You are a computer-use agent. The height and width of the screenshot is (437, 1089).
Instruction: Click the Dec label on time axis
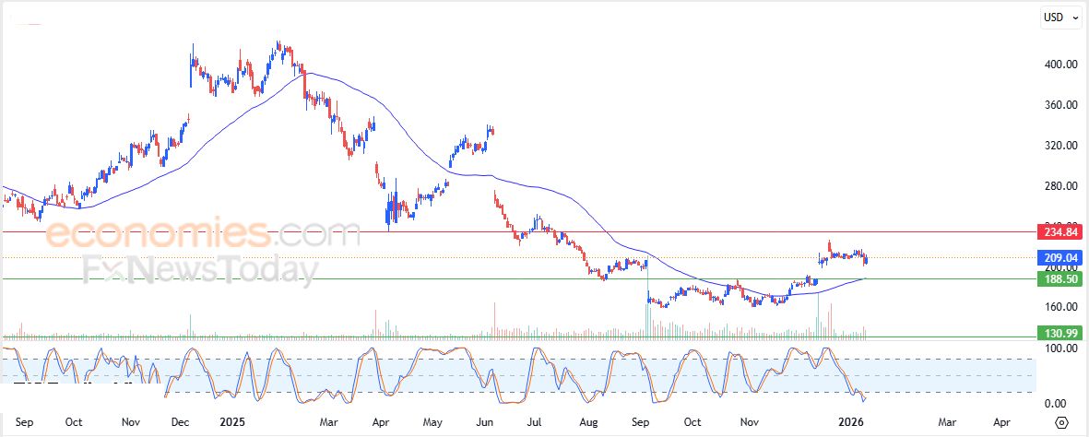(x=180, y=422)
